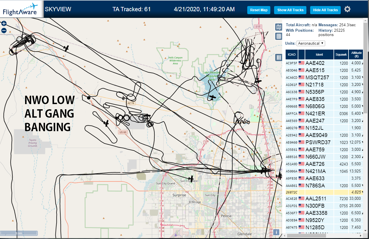369x239 pixels.
Task: Select aircraft N660JW in the list
Action: tap(325, 157)
